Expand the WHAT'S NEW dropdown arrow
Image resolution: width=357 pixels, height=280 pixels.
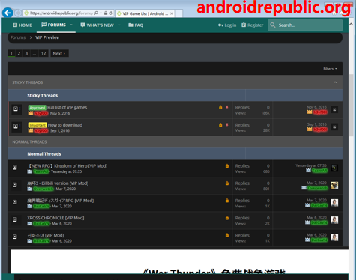point(119,25)
